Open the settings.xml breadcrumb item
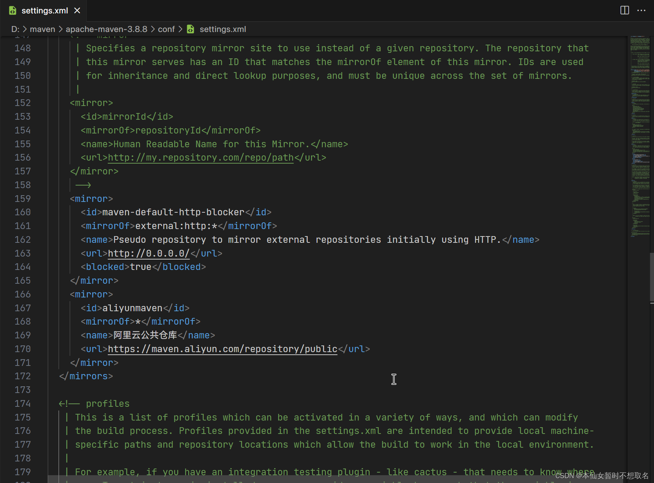The image size is (654, 483). (223, 29)
